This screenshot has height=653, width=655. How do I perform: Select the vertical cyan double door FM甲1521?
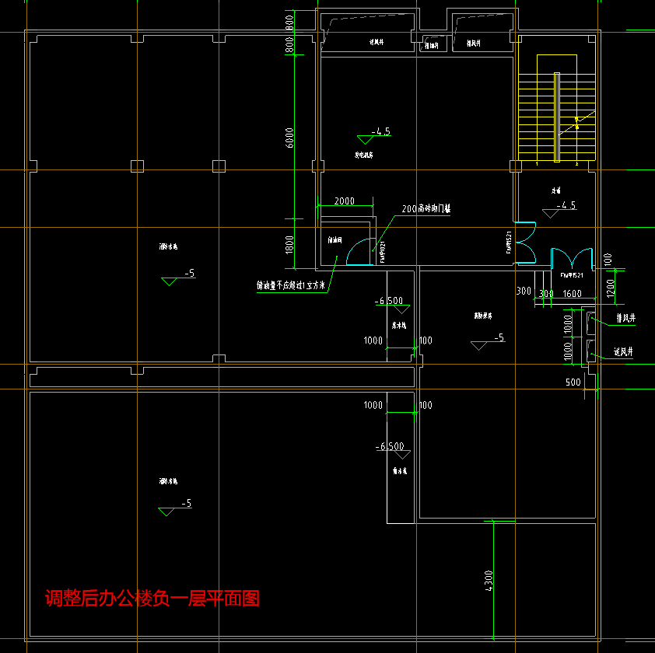(524, 243)
